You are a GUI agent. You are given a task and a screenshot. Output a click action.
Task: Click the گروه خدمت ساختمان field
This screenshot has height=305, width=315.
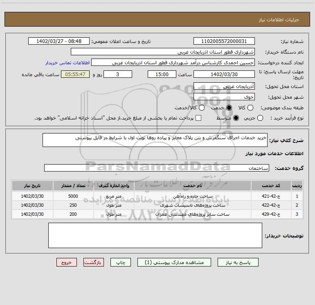157,168
